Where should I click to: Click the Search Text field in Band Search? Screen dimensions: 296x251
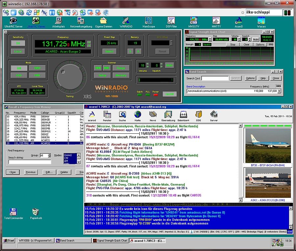point(215,78)
